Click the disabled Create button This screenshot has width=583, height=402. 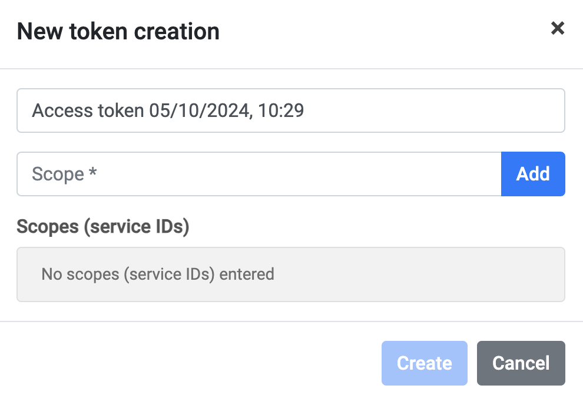click(x=424, y=363)
